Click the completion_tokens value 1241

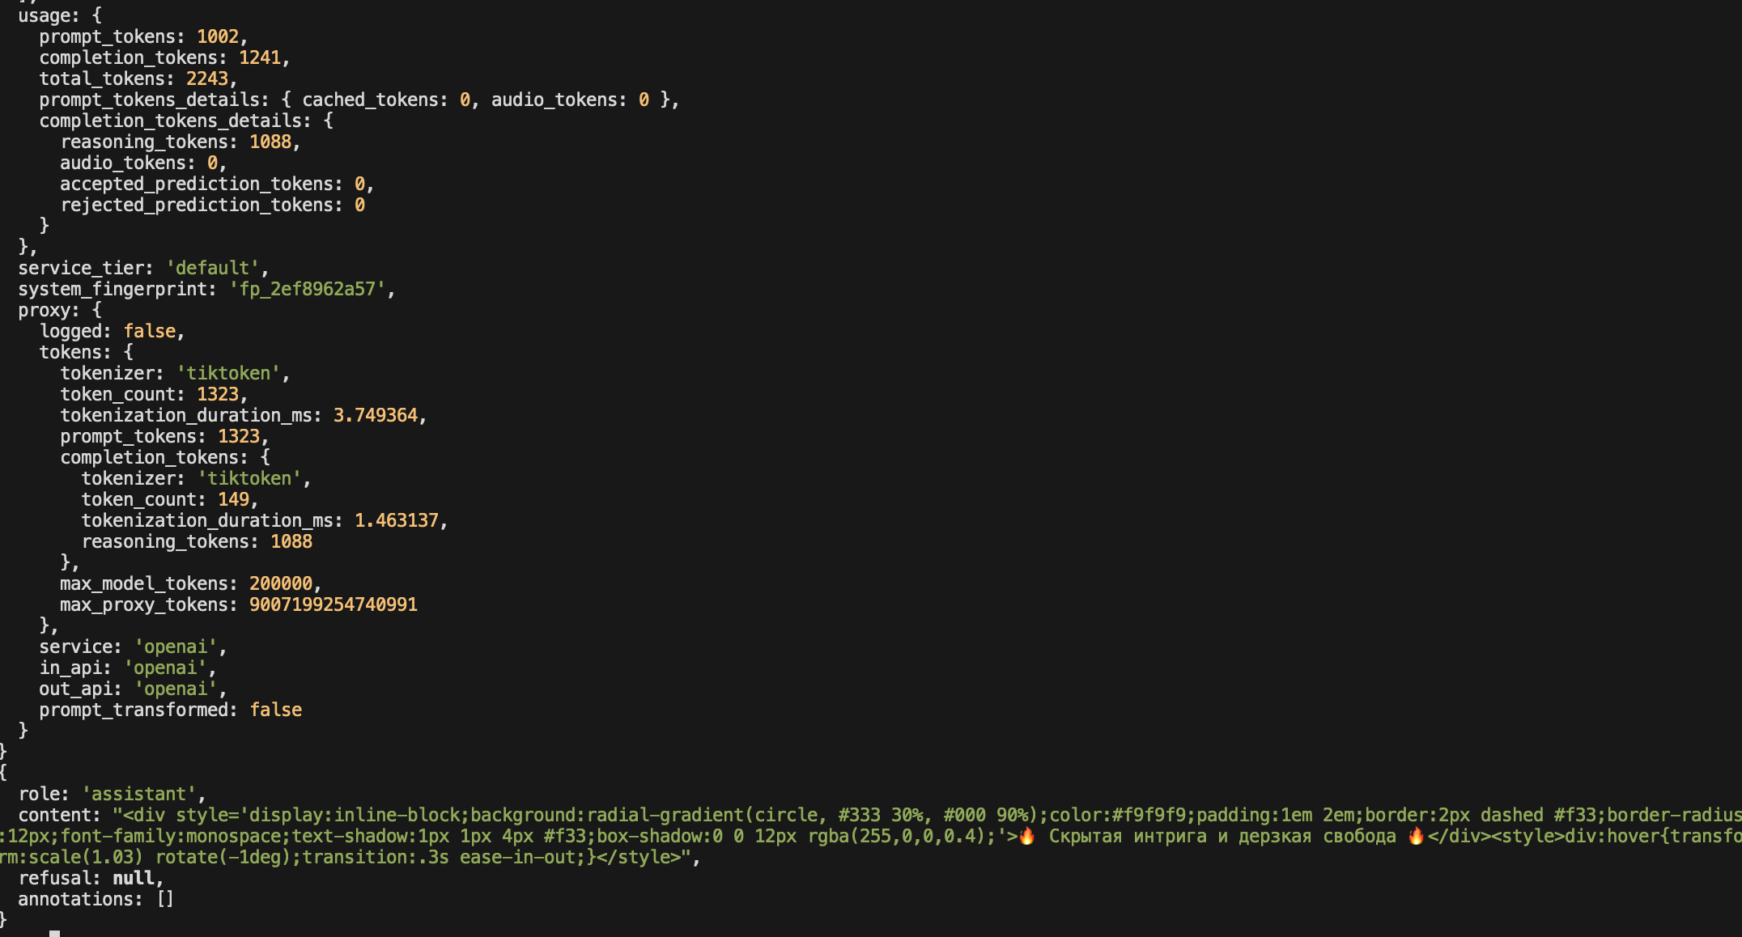click(260, 57)
